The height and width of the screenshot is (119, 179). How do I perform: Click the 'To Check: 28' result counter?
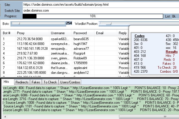[x=167, y=68]
